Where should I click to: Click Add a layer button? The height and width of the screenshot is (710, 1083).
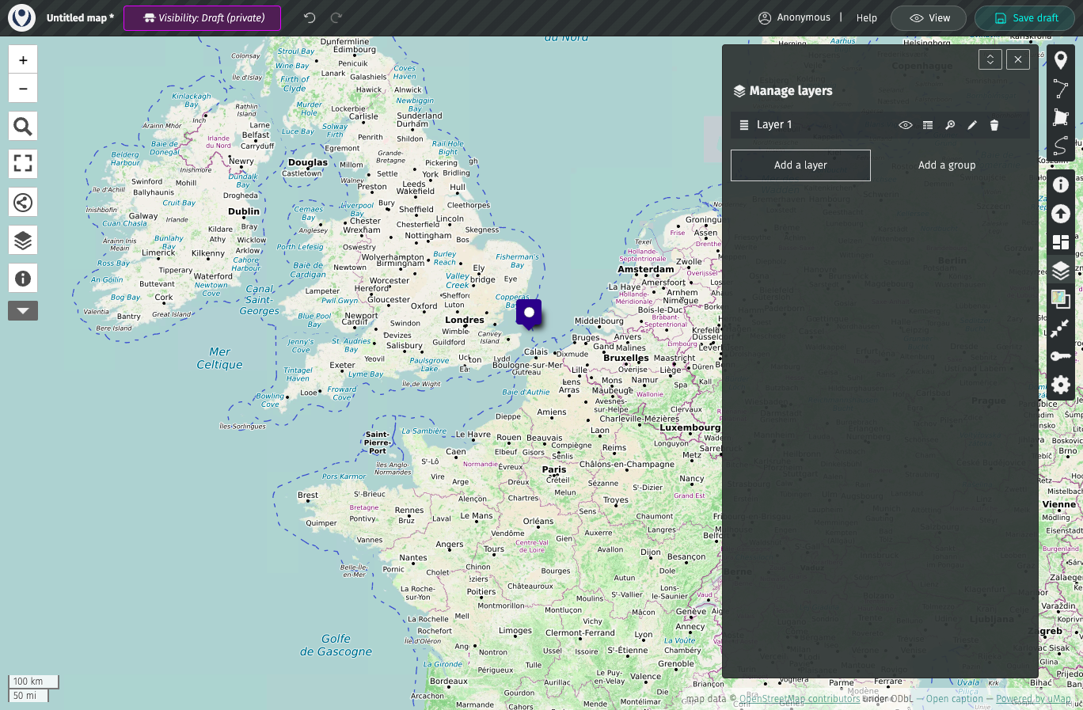[800, 165]
